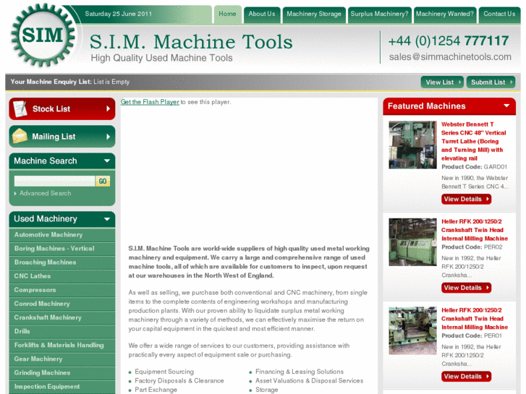Click Get the Flash Player link
Viewport: 526px width, 394px height.
150,102
